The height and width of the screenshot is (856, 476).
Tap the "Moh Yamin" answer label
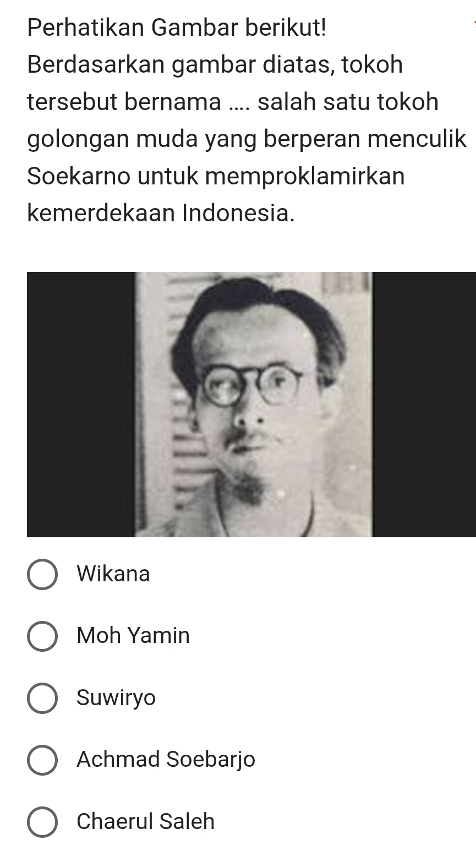pos(133,636)
